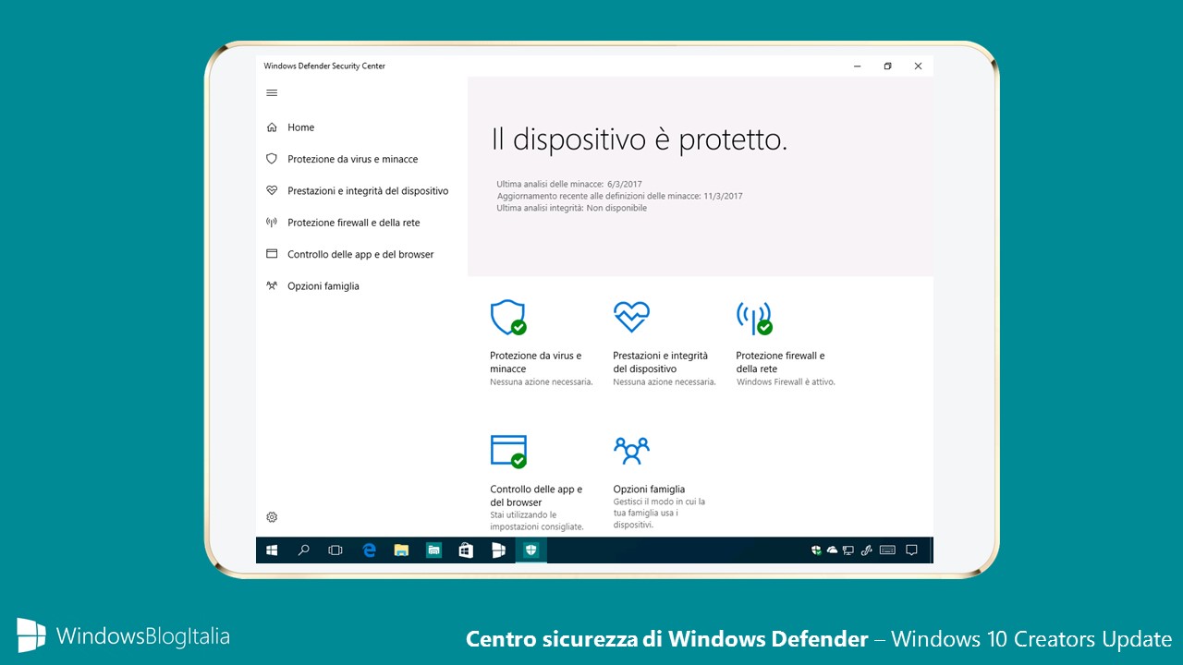This screenshot has height=665, width=1183.
Task: Click 'Aggiornamento recente alle definizioni' status line
Action: pyautogui.click(x=619, y=197)
